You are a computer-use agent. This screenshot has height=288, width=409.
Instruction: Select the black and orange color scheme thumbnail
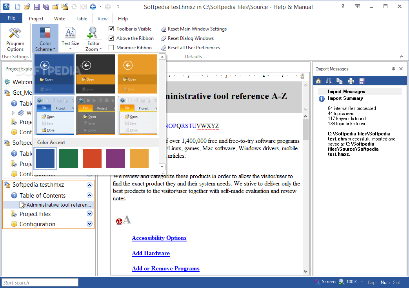pyautogui.click(x=95, y=74)
